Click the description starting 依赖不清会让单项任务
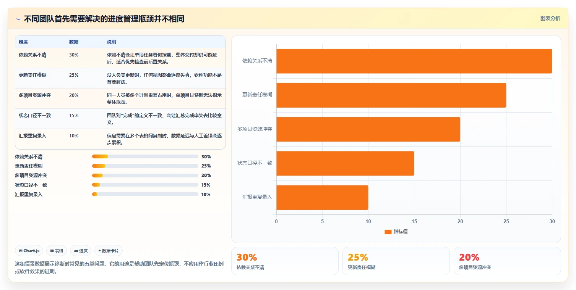The width and height of the screenshot is (576, 290). coord(164,58)
